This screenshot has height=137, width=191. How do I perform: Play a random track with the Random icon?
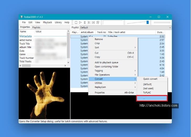[x=98, y=22]
